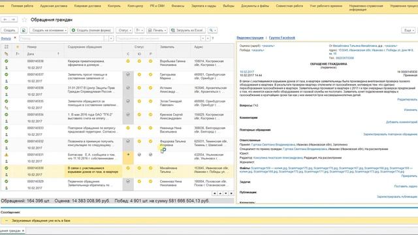The height and width of the screenshot is (235, 418).
Task: Click the star icon in table header
Action: [x=18, y=47]
